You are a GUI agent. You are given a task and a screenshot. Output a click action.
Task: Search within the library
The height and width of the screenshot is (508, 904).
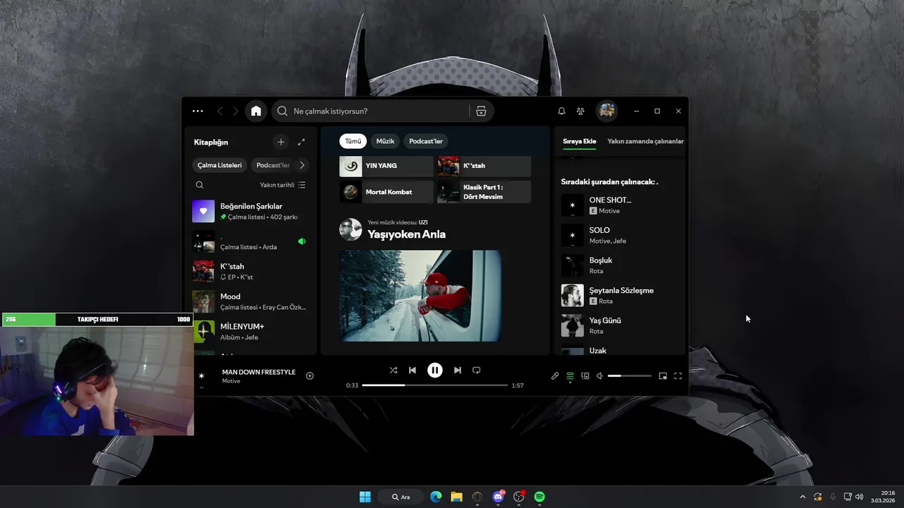(x=199, y=185)
